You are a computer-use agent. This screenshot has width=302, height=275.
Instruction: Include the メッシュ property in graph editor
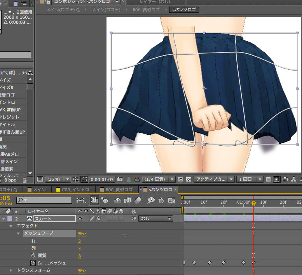tap(40, 263)
